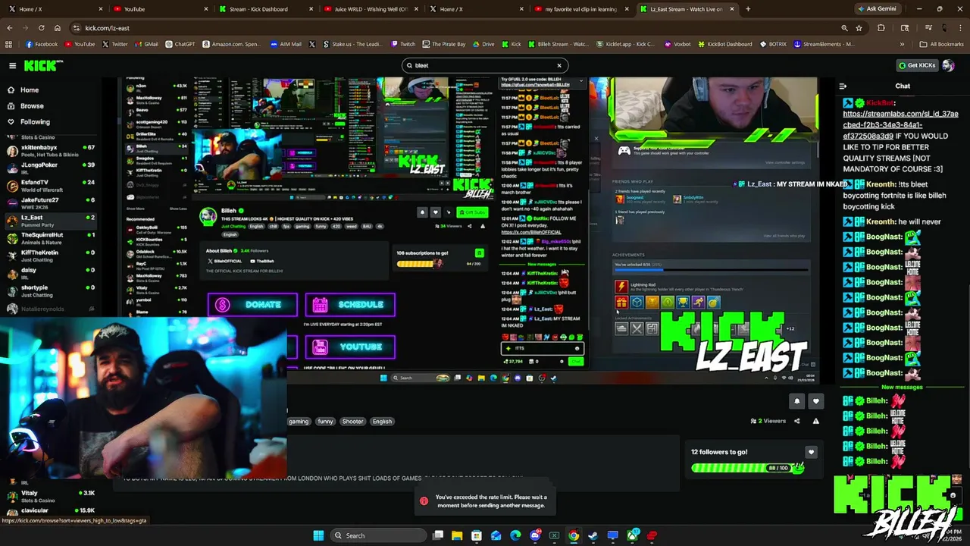The height and width of the screenshot is (546, 970).
Task: Open the user profile avatar menu
Action: tap(948, 65)
